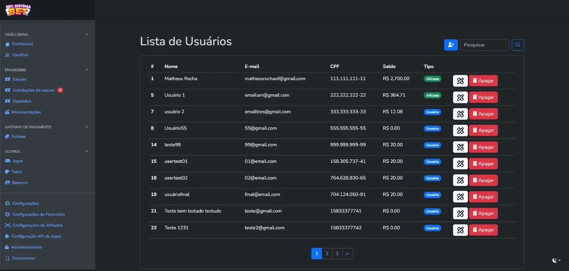The width and height of the screenshot is (569, 271).
Task: Go to pagination page 2
Action: [327, 254]
